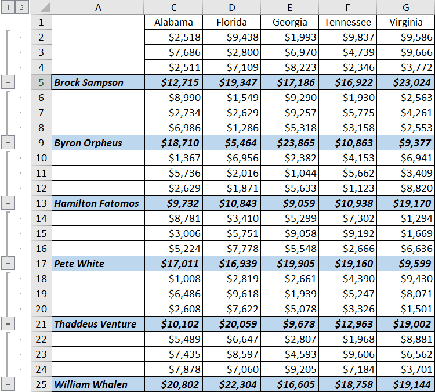Viewport: 435px width, 392px height.
Task: Select column A header
Action: pos(98,8)
